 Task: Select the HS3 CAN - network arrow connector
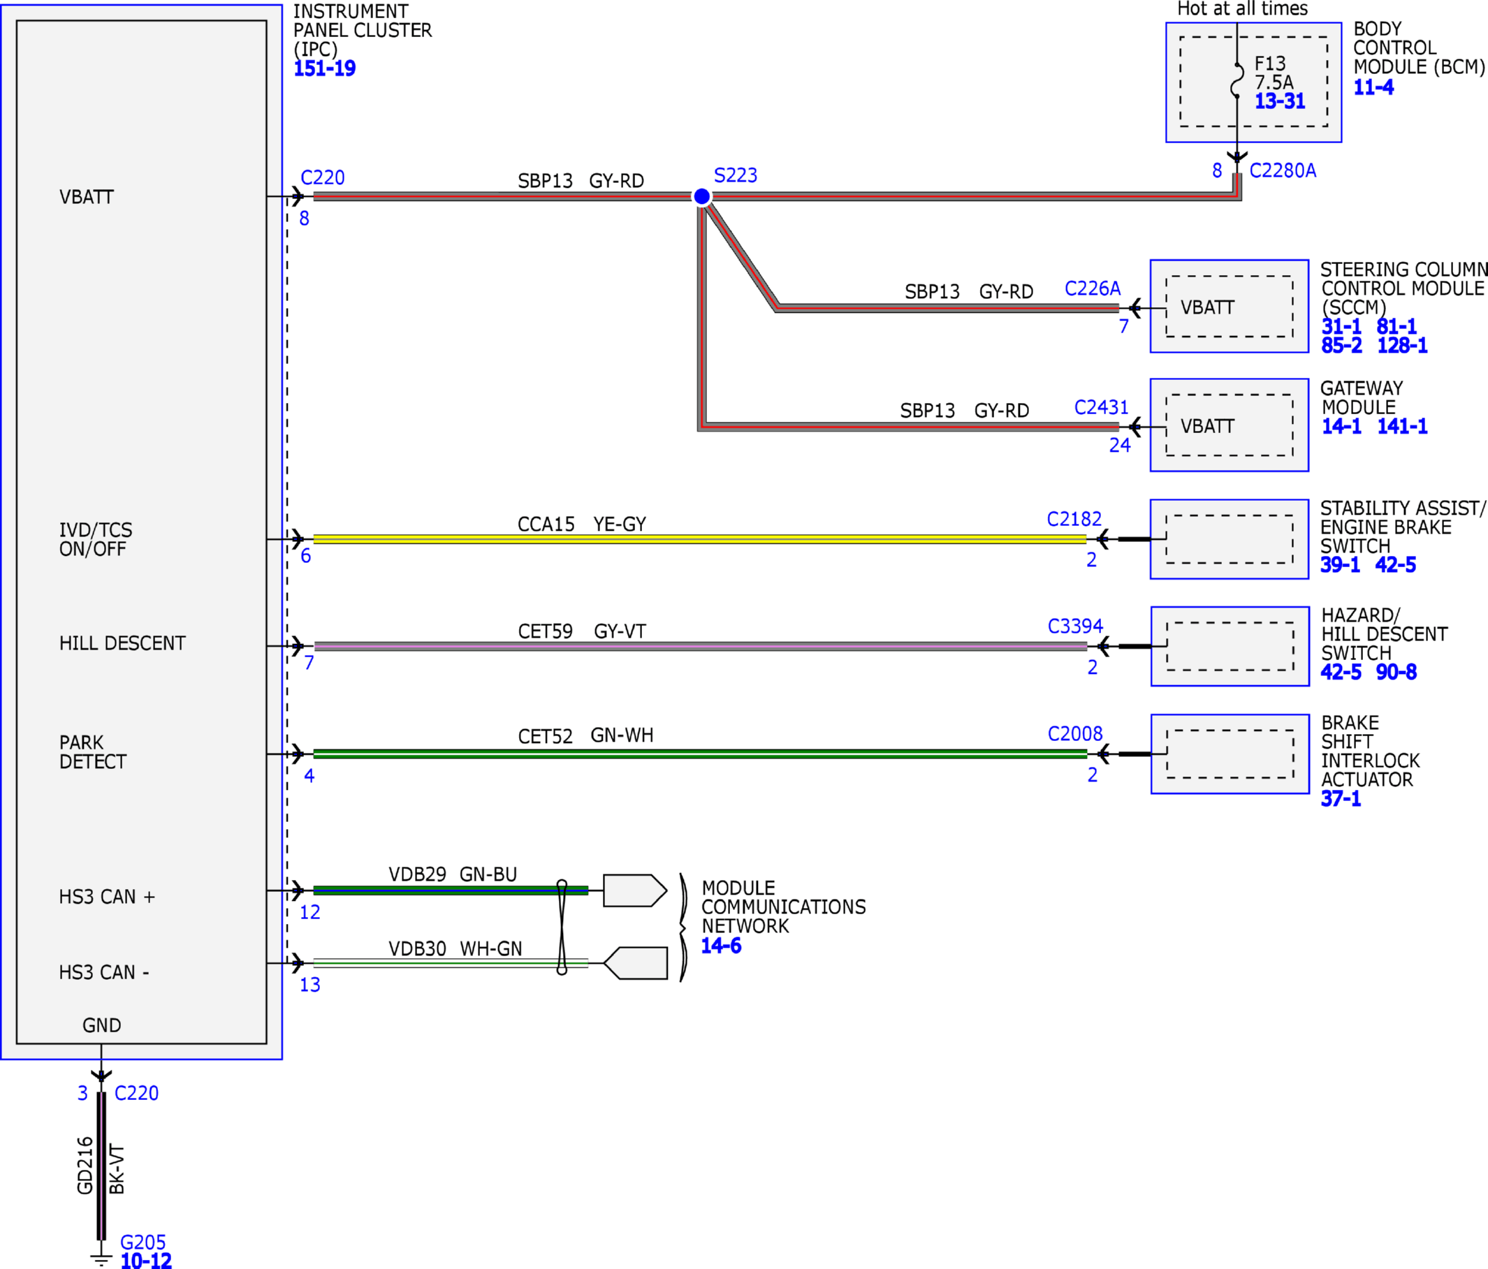point(635,963)
